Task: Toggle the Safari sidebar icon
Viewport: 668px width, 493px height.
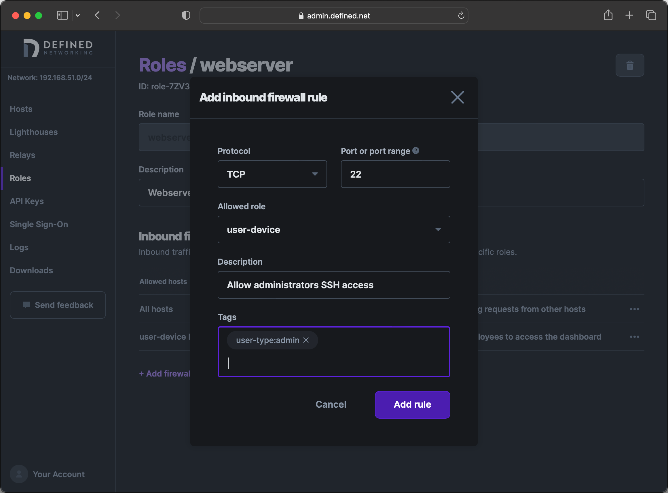Action: tap(62, 15)
